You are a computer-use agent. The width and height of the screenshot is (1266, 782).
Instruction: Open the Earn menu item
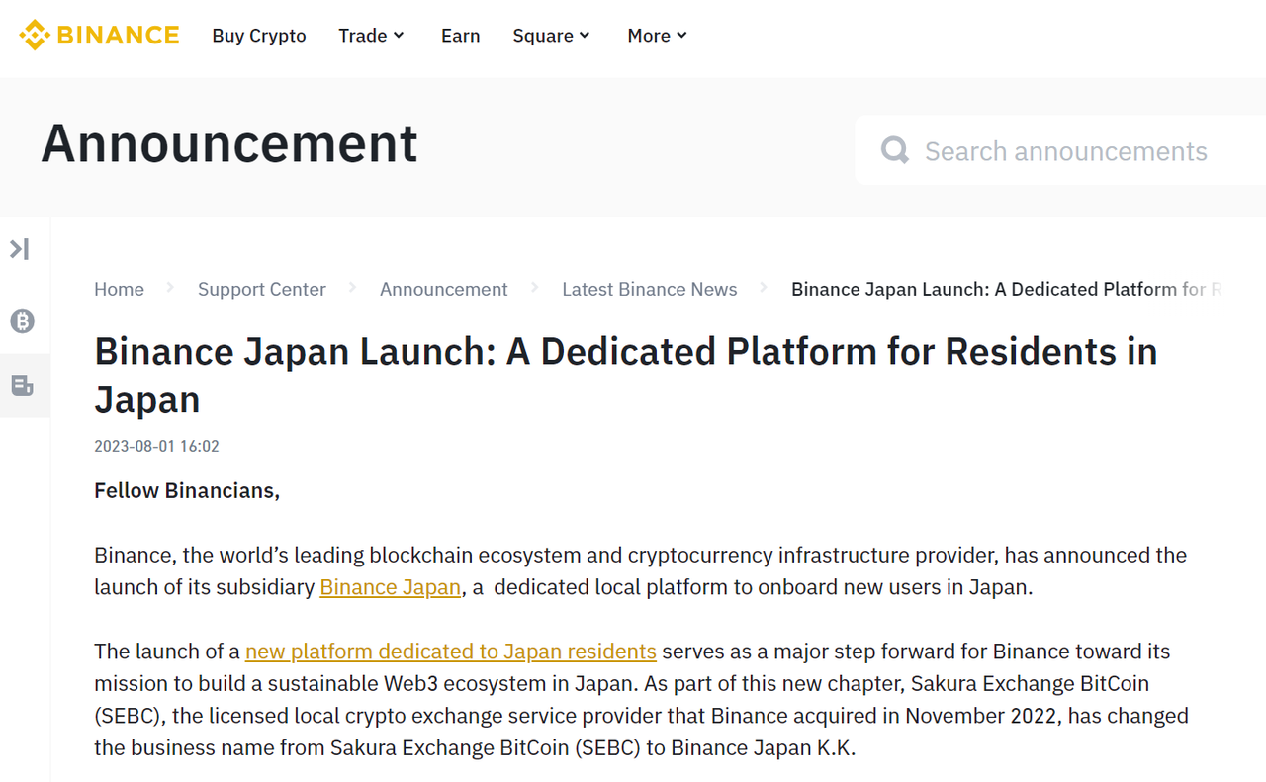click(461, 36)
